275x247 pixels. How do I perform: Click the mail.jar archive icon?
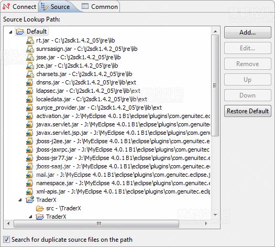(x=30, y=175)
